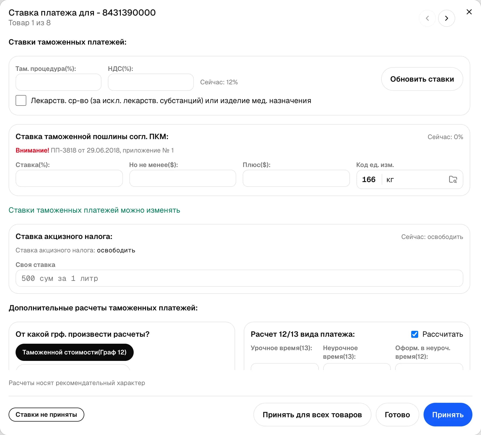Click 'Принять для всех товаров' button

click(312, 415)
